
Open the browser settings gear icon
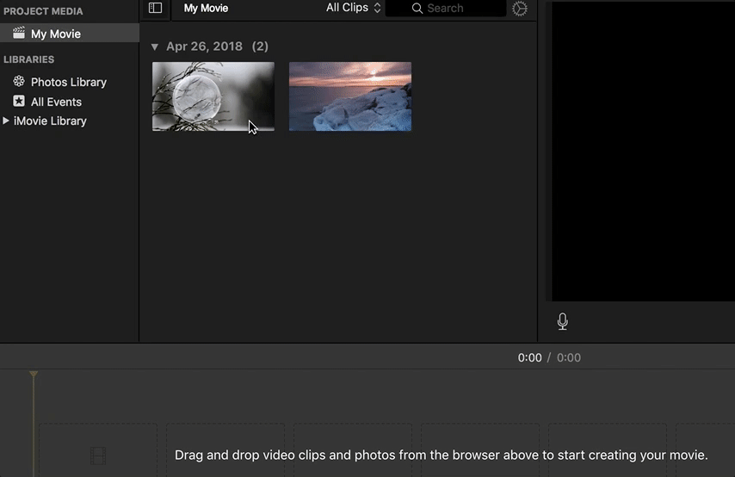coord(519,9)
